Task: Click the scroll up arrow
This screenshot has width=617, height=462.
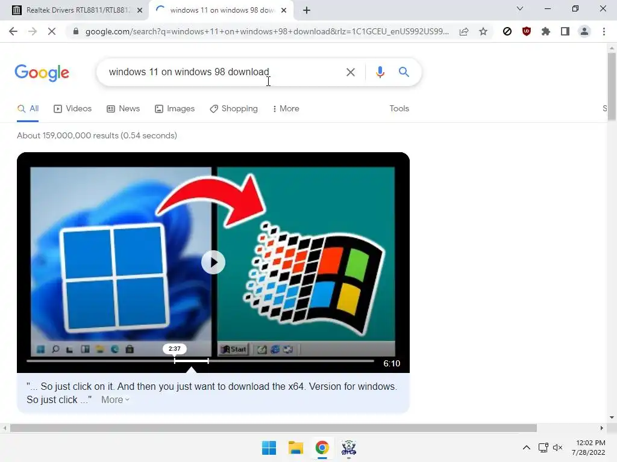Action: (x=612, y=48)
